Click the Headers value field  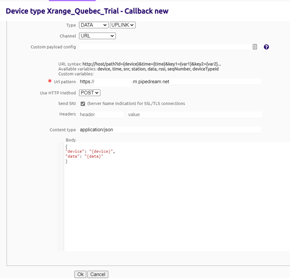click(x=194, y=115)
